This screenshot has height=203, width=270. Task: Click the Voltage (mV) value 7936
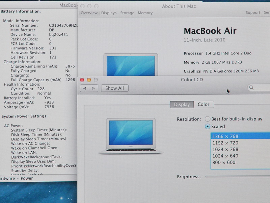[49, 107]
